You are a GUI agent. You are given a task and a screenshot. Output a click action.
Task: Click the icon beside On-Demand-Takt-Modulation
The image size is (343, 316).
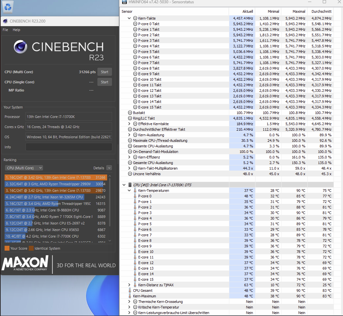130,152
